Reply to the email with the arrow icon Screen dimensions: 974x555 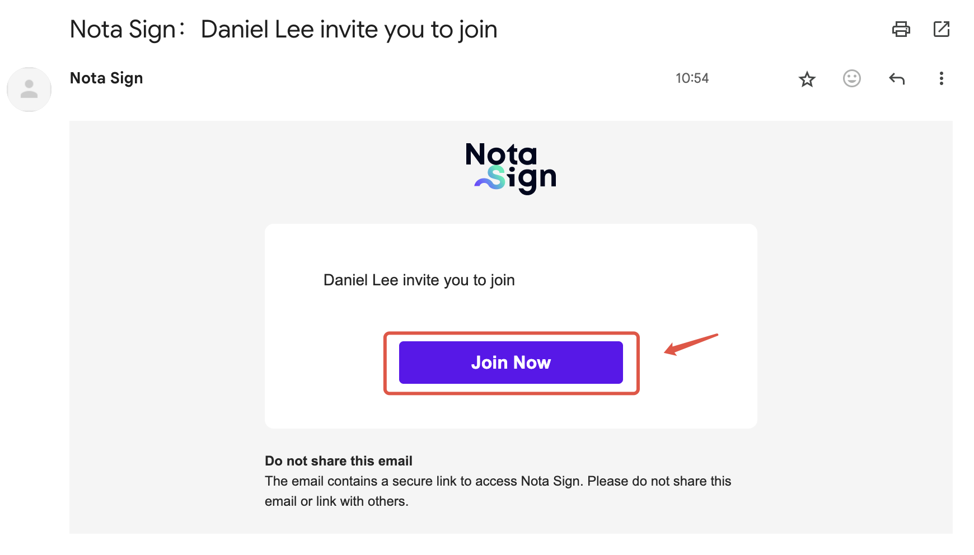pyautogui.click(x=897, y=79)
